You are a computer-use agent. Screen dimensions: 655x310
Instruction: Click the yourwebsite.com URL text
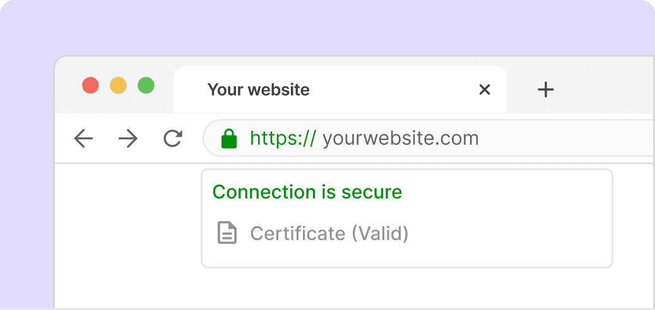(401, 138)
